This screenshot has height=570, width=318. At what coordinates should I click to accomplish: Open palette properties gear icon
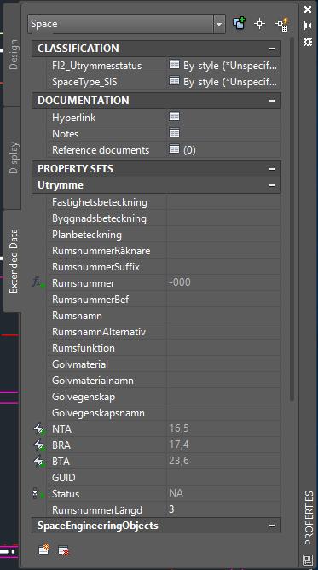pos(308,42)
